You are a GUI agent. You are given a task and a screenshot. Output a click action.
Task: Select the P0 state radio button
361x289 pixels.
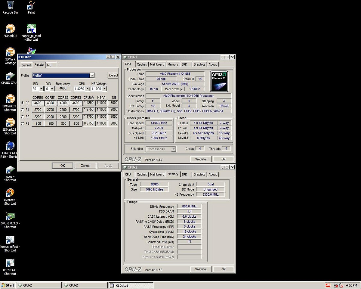23,103
